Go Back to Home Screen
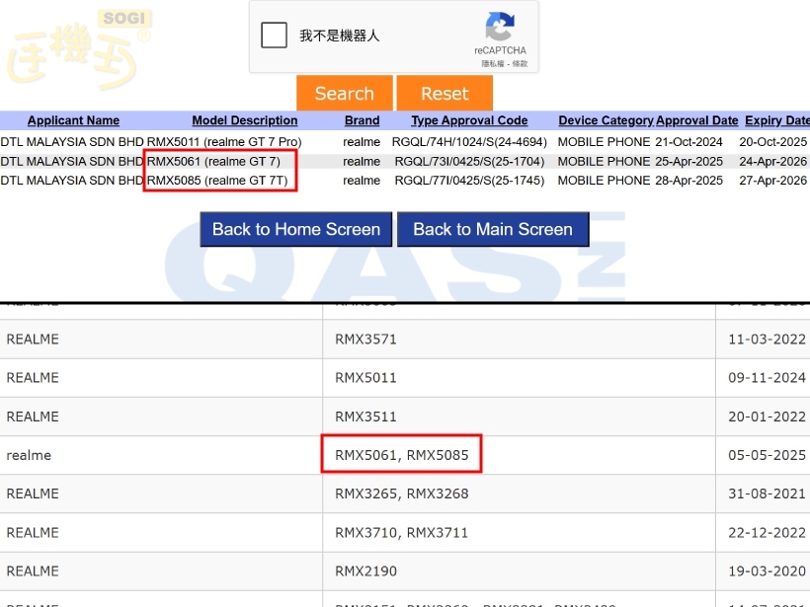Viewport: 810px width, 607px height. (x=295, y=229)
